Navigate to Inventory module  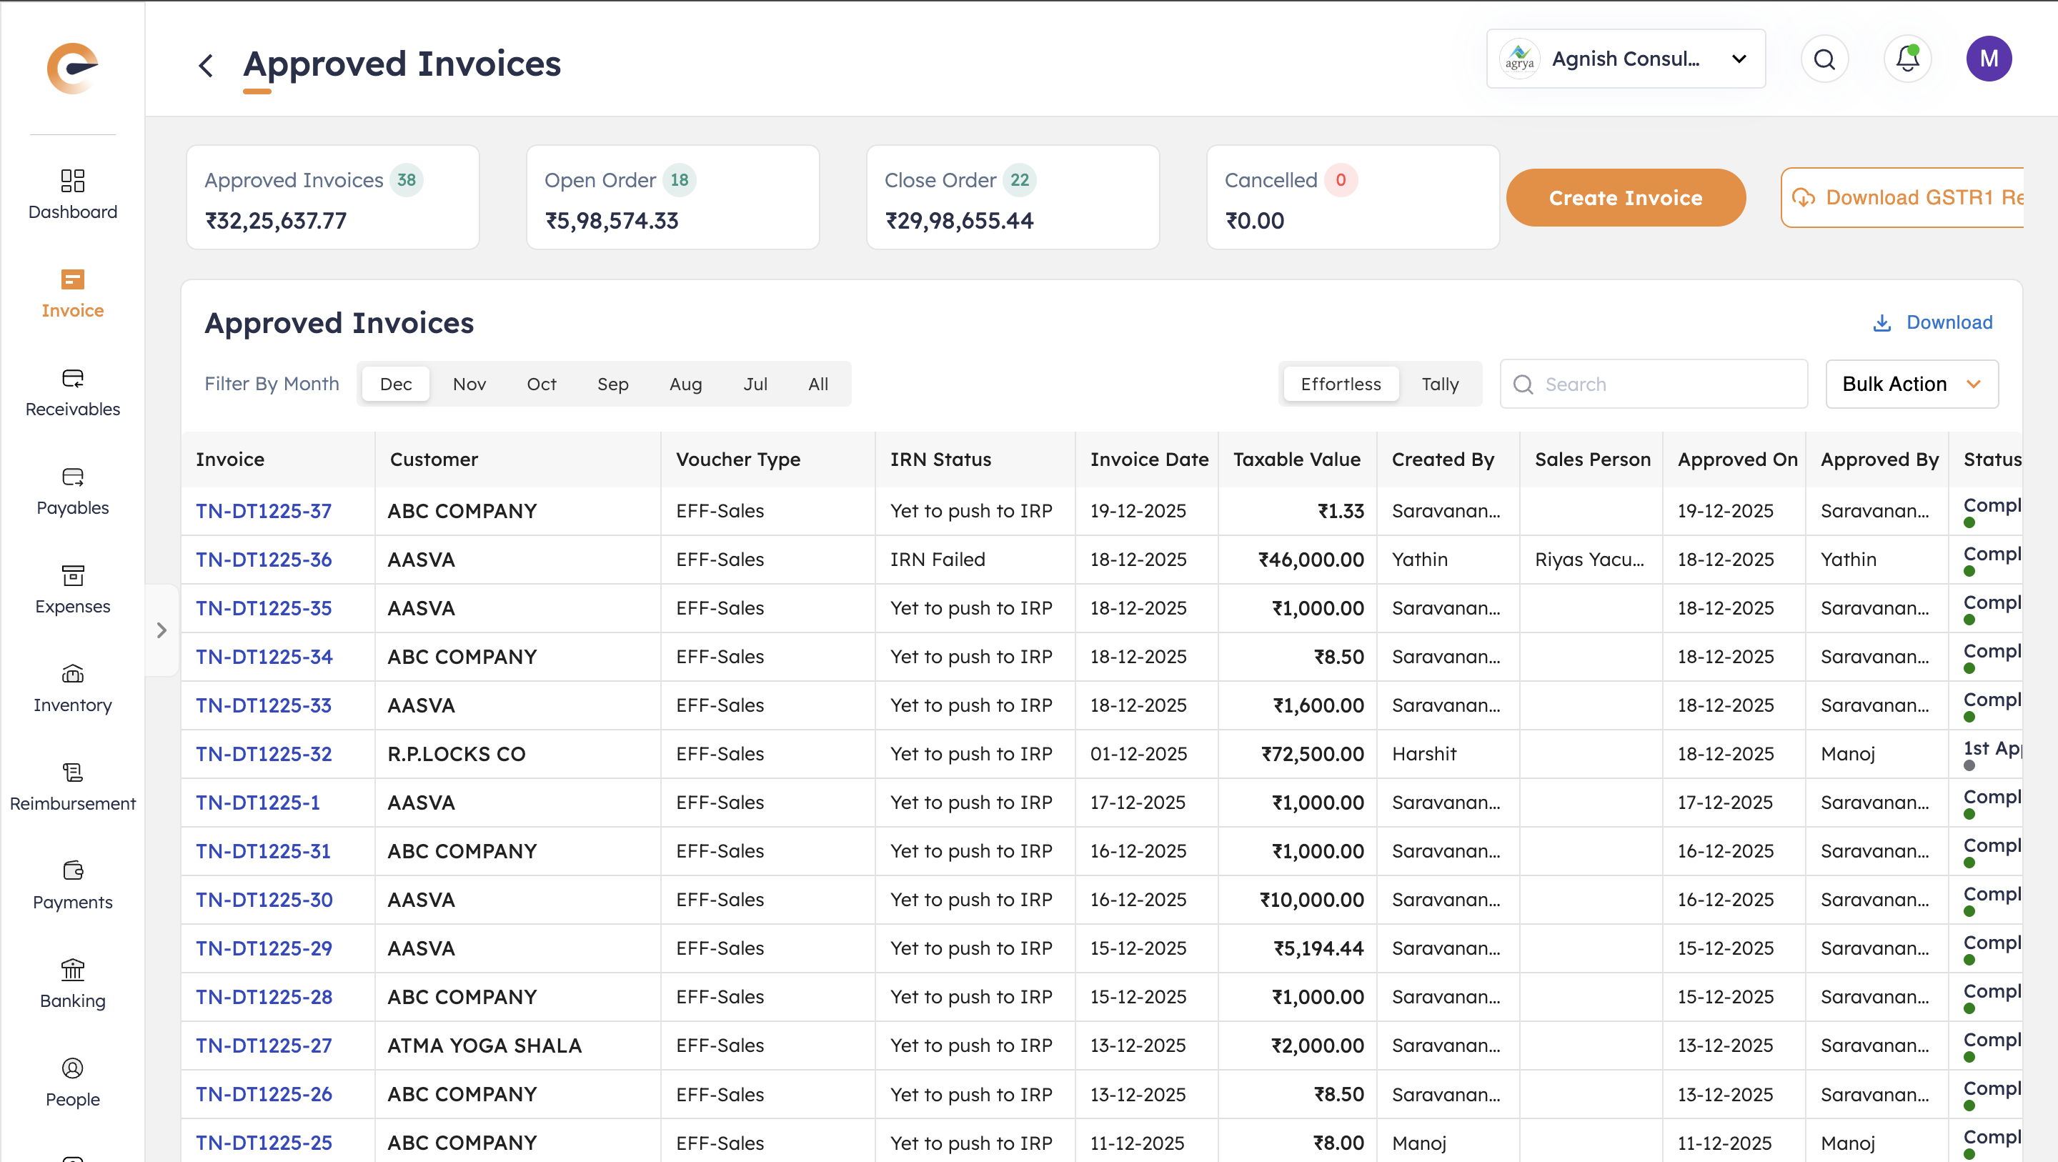point(72,674)
